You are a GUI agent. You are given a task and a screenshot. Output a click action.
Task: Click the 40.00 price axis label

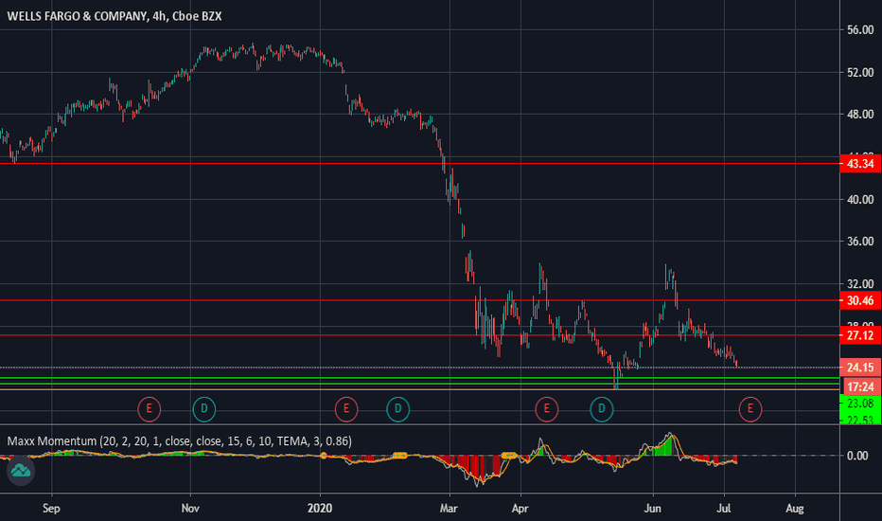pyautogui.click(x=860, y=199)
